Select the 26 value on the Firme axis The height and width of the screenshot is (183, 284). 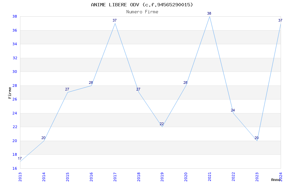click(15, 99)
